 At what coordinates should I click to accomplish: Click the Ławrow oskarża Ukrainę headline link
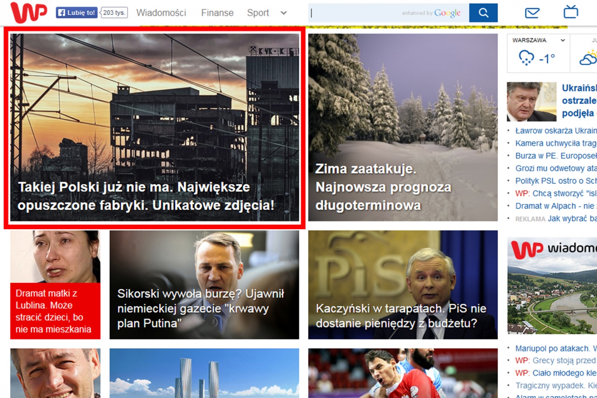(556, 131)
